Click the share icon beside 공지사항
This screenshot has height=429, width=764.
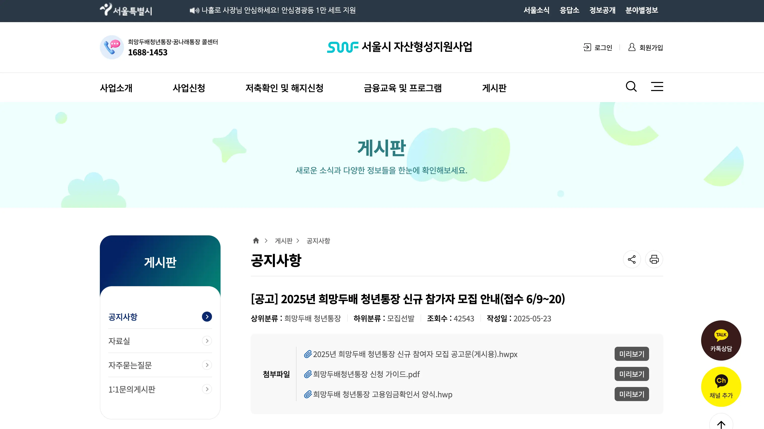pyautogui.click(x=632, y=260)
